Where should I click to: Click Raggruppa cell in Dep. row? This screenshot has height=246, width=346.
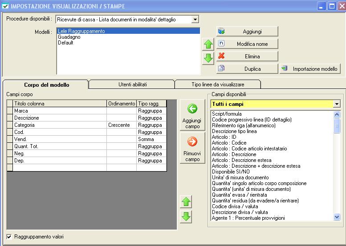151,161
